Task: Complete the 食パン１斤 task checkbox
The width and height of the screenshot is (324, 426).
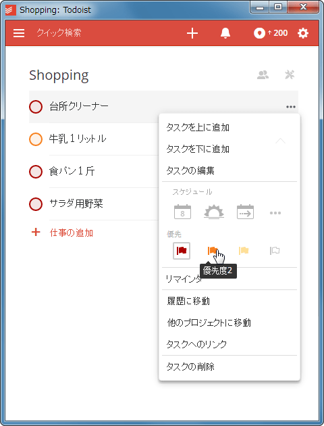Action: tap(36, 172)
